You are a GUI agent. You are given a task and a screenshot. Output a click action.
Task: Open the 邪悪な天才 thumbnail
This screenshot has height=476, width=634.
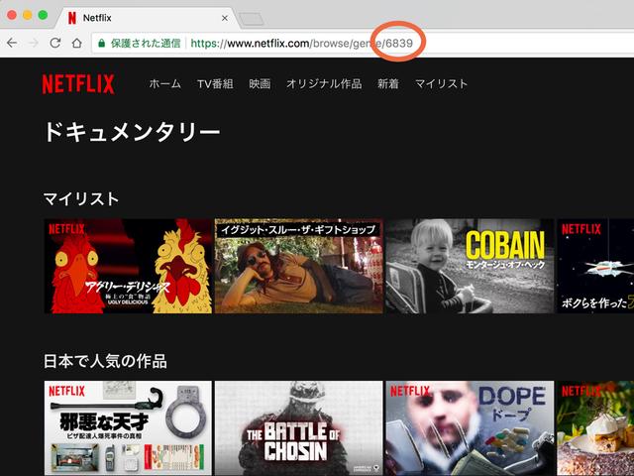(128, 427)
